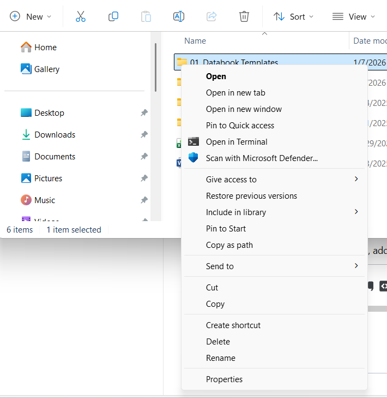Click the Home house icon

point(26,47)
